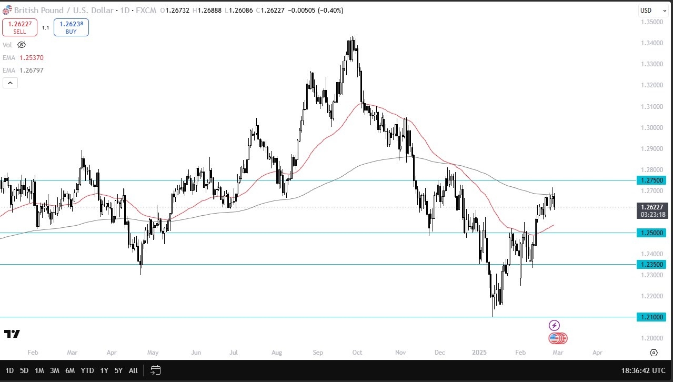Select the 1D time range tab
Viewport: 673px width, 382px height.
[x=9, y=370]
